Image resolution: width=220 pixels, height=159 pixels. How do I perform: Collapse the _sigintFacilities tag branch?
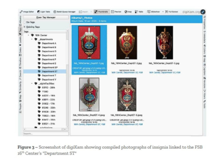[32, 83]
